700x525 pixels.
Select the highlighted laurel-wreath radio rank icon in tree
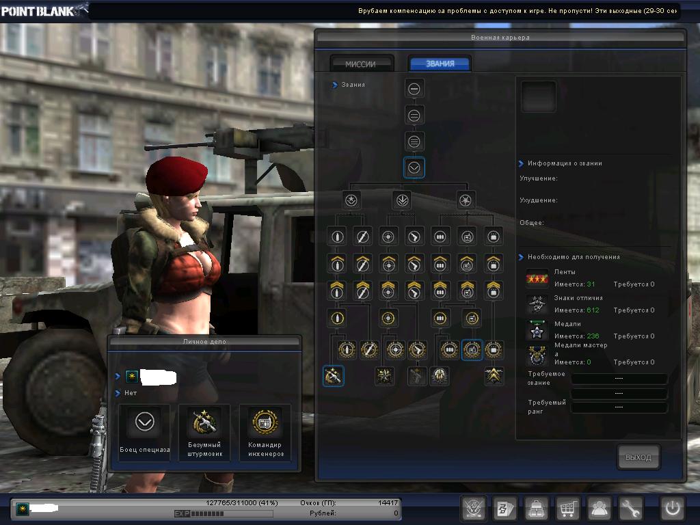(472, 350)
